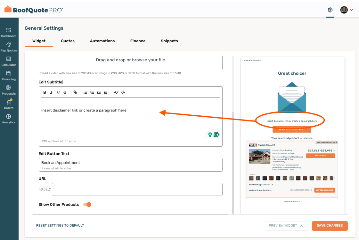Switch to the Automations tab
Viewport: 359px width, 240px height.
102,41
